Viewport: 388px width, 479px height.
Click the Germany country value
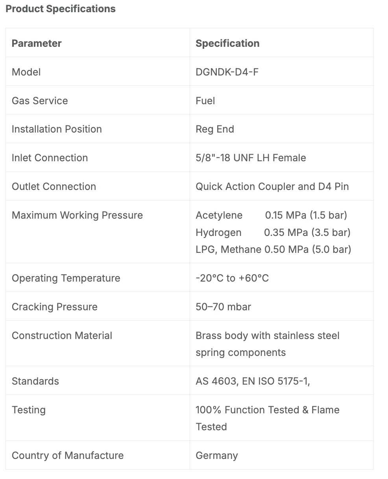click(217, 455)
